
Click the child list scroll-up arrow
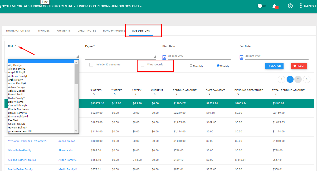point(76,62)
